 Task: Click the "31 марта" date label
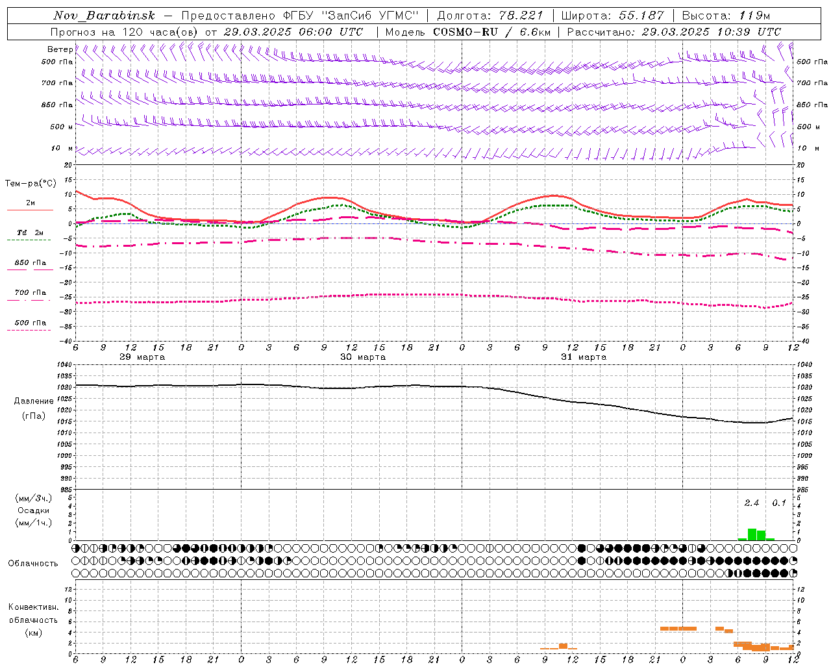click(584, 357)
